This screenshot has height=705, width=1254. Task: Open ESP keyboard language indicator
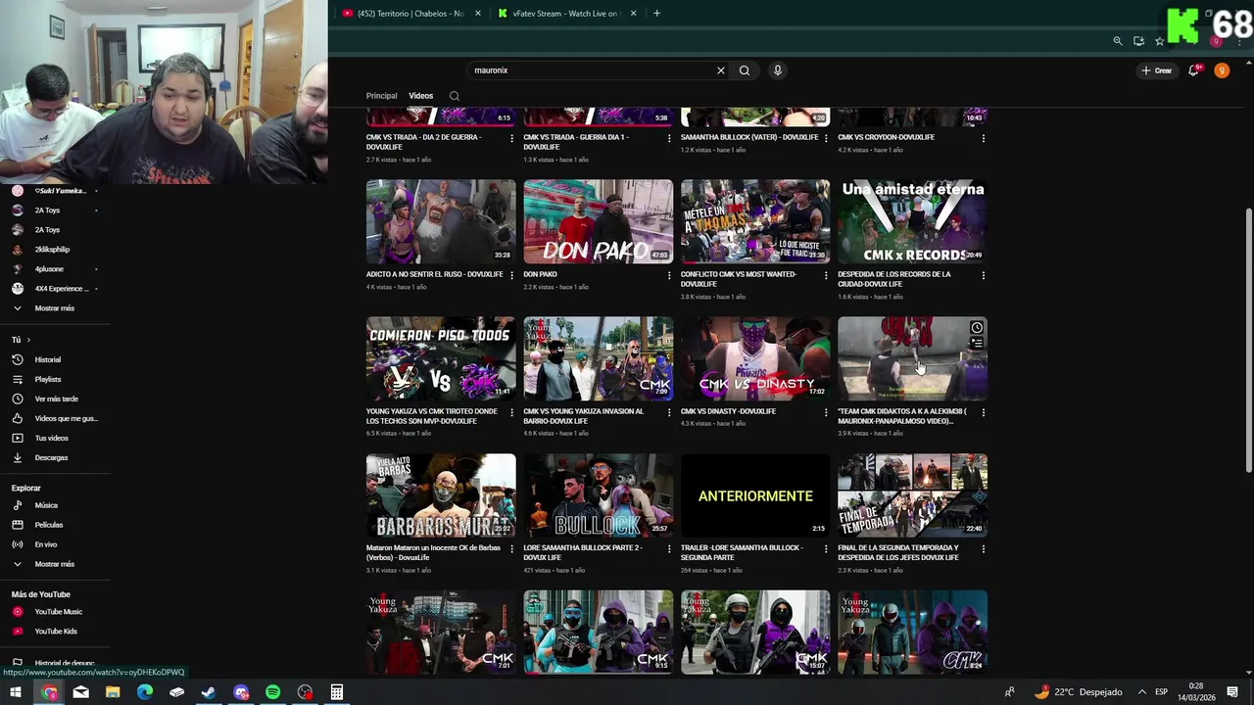click(x=1162, y=692)
